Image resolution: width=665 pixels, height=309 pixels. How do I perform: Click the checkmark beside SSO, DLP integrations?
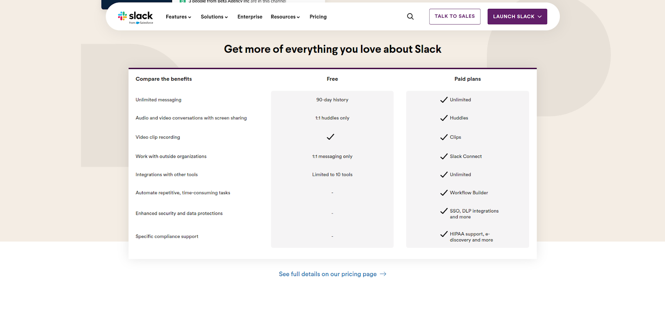(444, 211)
